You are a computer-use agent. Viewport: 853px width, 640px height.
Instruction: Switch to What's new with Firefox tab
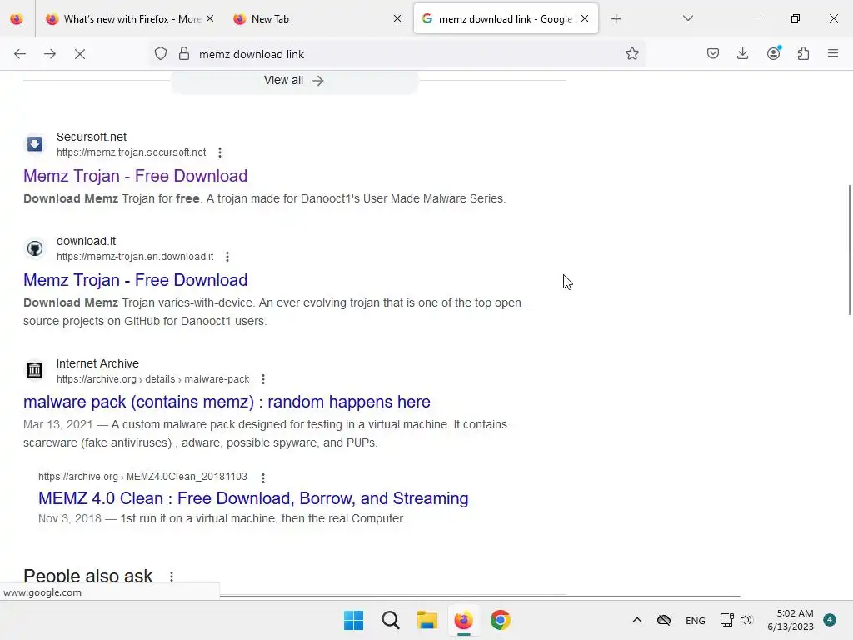pyautogui.click(x=123, y=19)
